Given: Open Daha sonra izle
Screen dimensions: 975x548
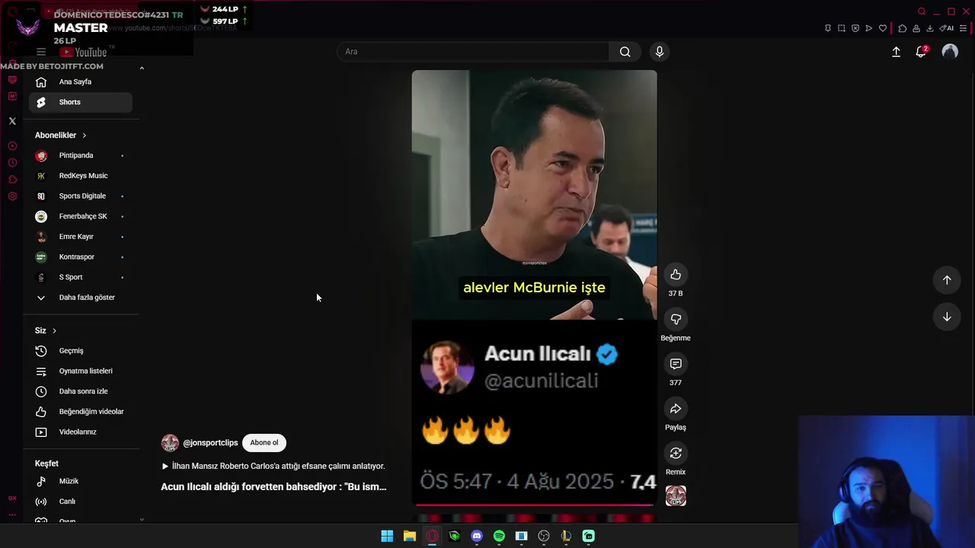Looking at the screenshot, I should pyautogui.click(x=81, y=391).
